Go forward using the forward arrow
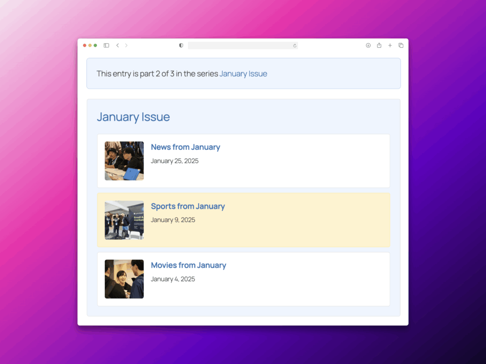 click(x=126, y=45)
